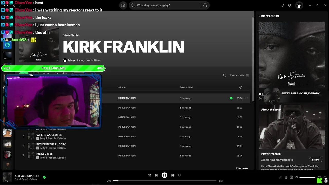Mute using the volume speaker icon

point(297,177)
